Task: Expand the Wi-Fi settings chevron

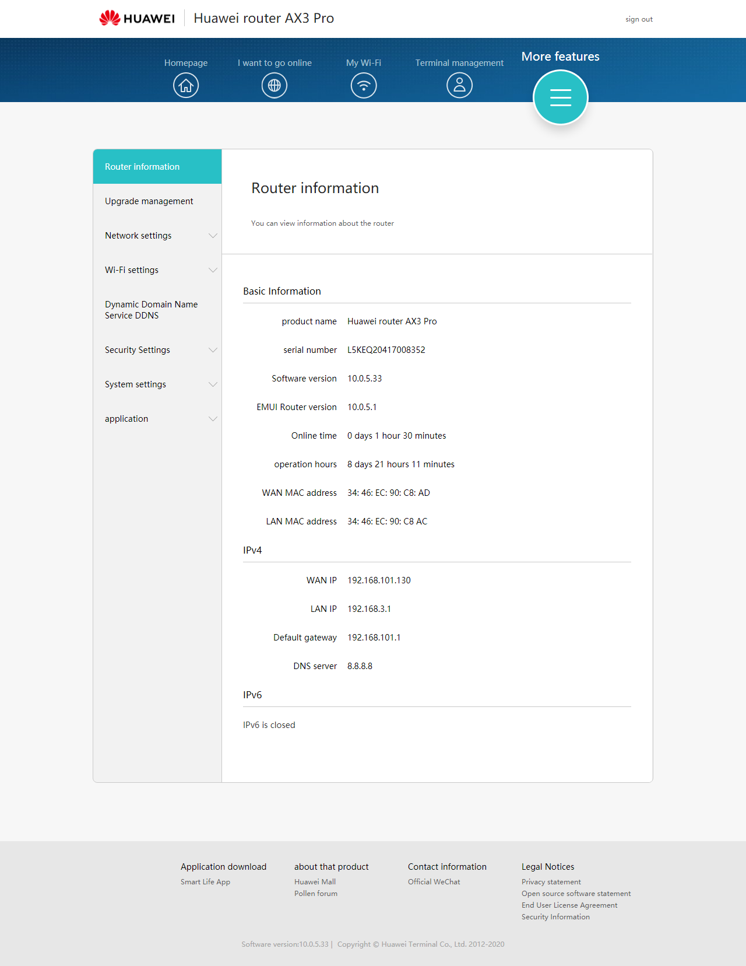Action: point(213,270)
